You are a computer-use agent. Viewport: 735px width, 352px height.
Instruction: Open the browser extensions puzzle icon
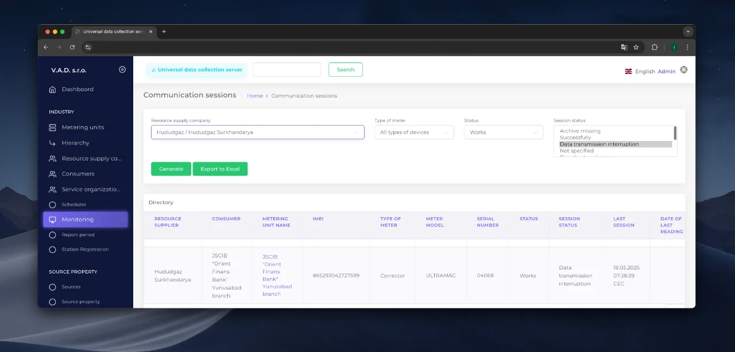point(655,47)
